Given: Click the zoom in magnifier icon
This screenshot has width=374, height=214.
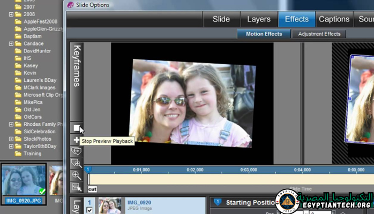Looking at the screenshot, I should point(77,175).
